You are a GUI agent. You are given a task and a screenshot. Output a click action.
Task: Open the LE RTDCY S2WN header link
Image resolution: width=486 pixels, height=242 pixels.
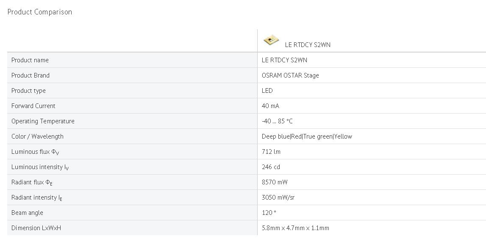click(x=308, y=45)
